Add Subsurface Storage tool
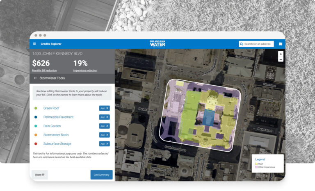The image size is (315, 191). [x=104, y=144]
